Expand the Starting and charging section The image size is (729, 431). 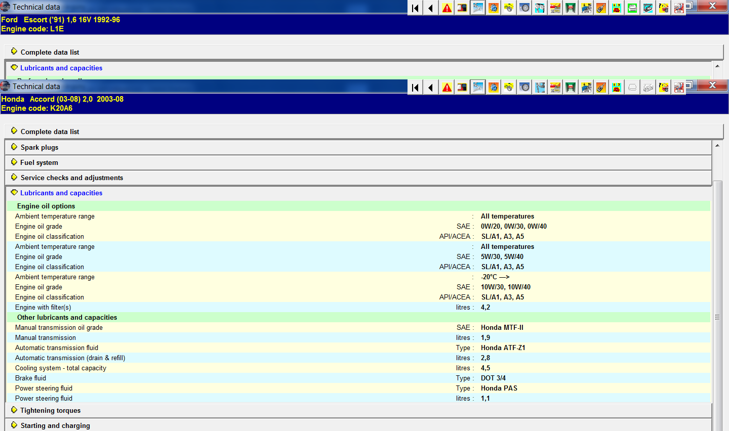coord(55,425)
